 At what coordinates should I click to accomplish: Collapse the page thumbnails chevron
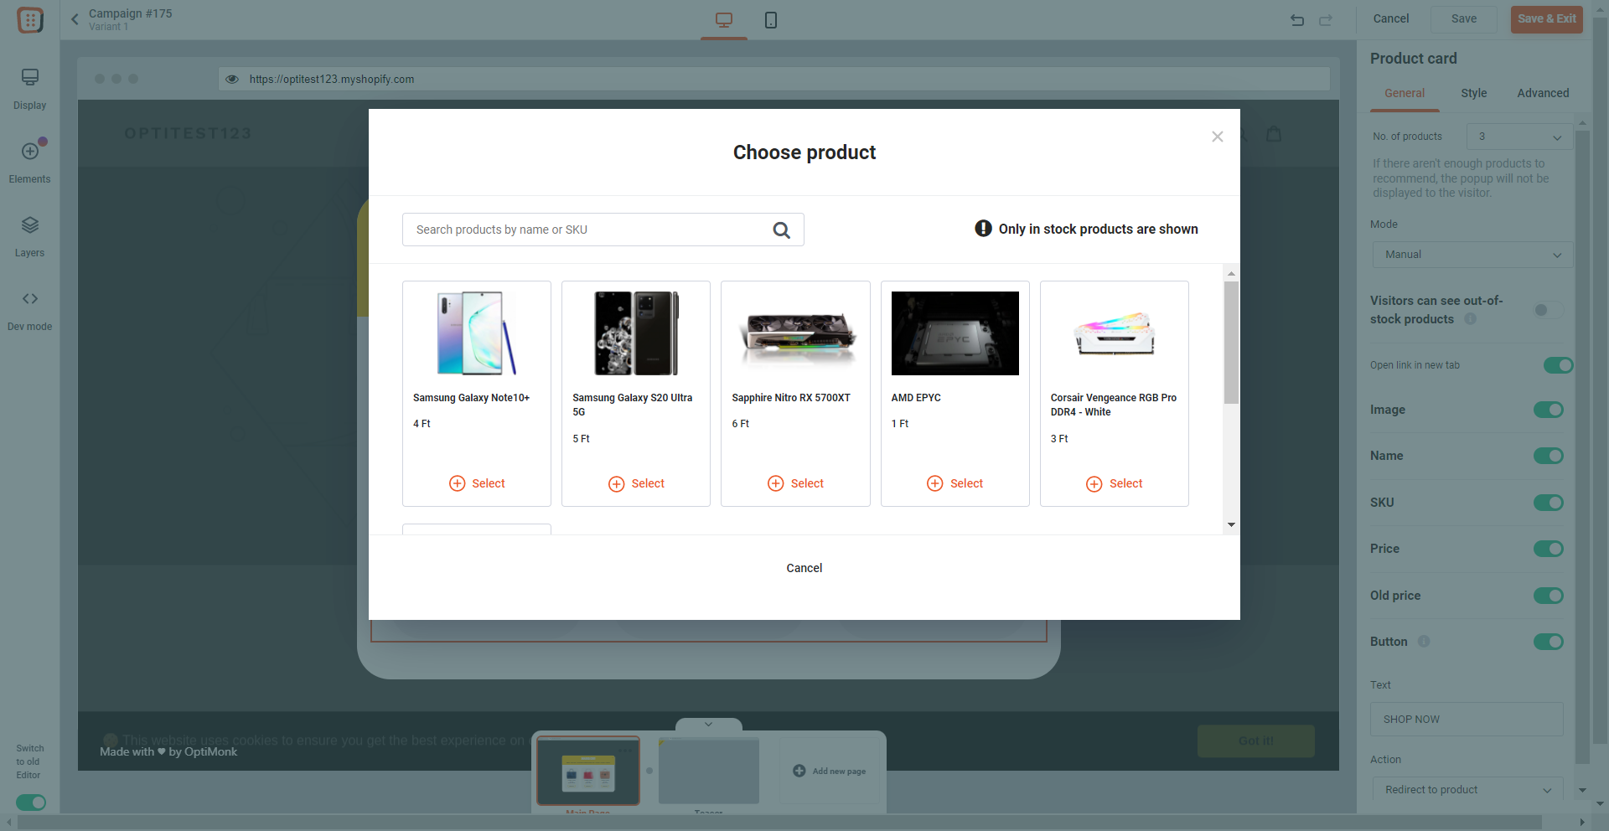[x=708, y=724]
